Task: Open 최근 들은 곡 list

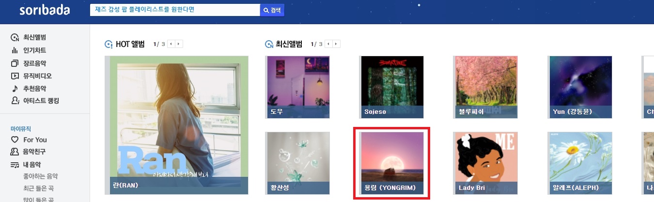Action: 38,188
